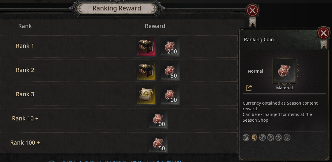332x162 pixels.
Task: Click the 150 Ranking Coin reward
Action: 170,71
